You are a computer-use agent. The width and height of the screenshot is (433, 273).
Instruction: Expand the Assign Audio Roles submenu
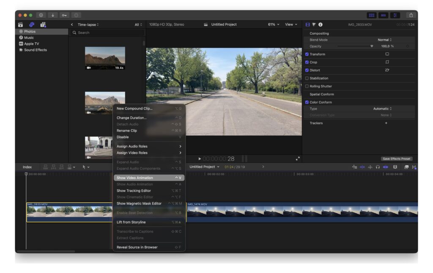149,146
